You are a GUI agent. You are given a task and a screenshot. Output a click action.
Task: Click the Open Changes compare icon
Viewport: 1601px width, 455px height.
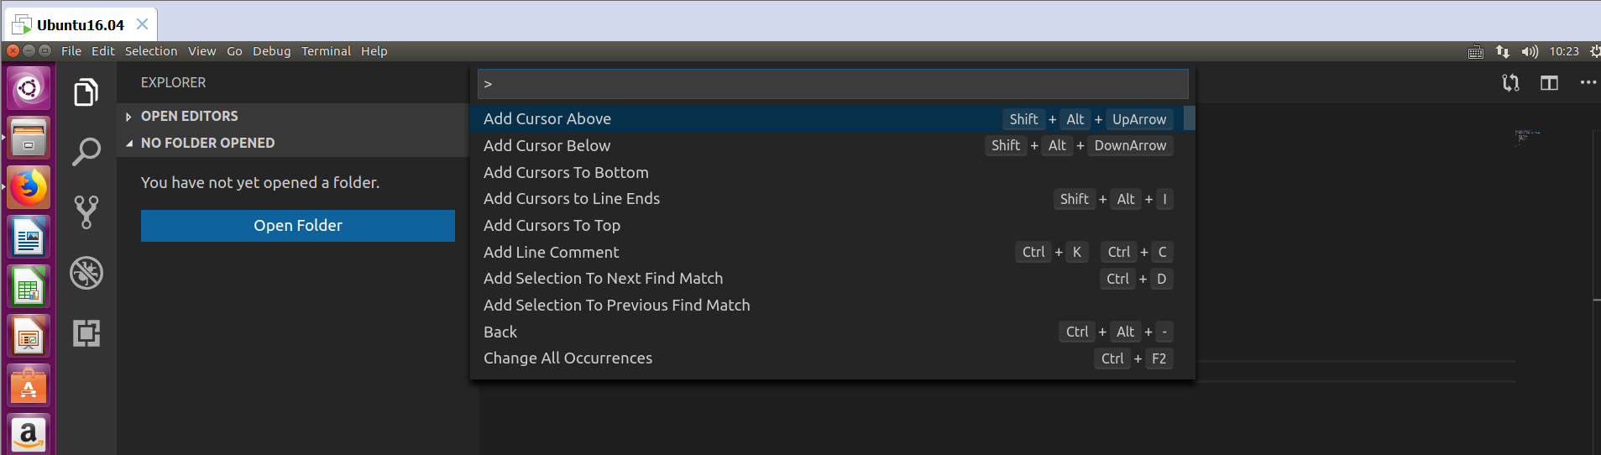pyautogui.click(x=1510, y=82)
